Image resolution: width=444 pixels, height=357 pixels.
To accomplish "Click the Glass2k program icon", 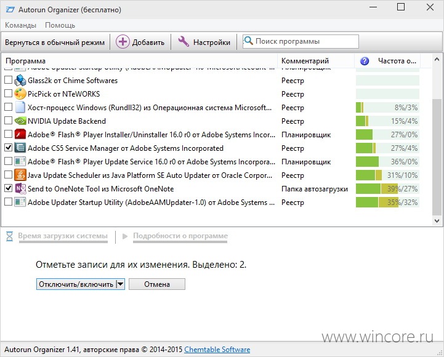I will click(20, 81).
